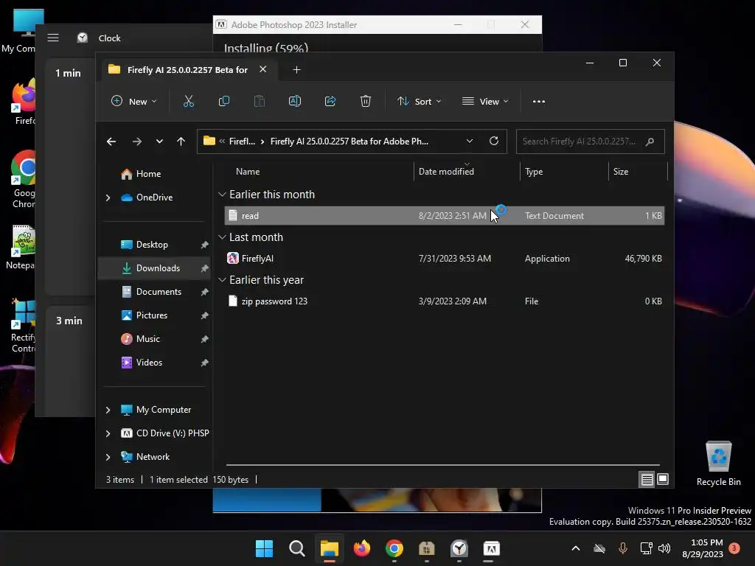Click the Clock app icon in taskbar
Viewport: 755px width, 566px height.
click(459, 548)
